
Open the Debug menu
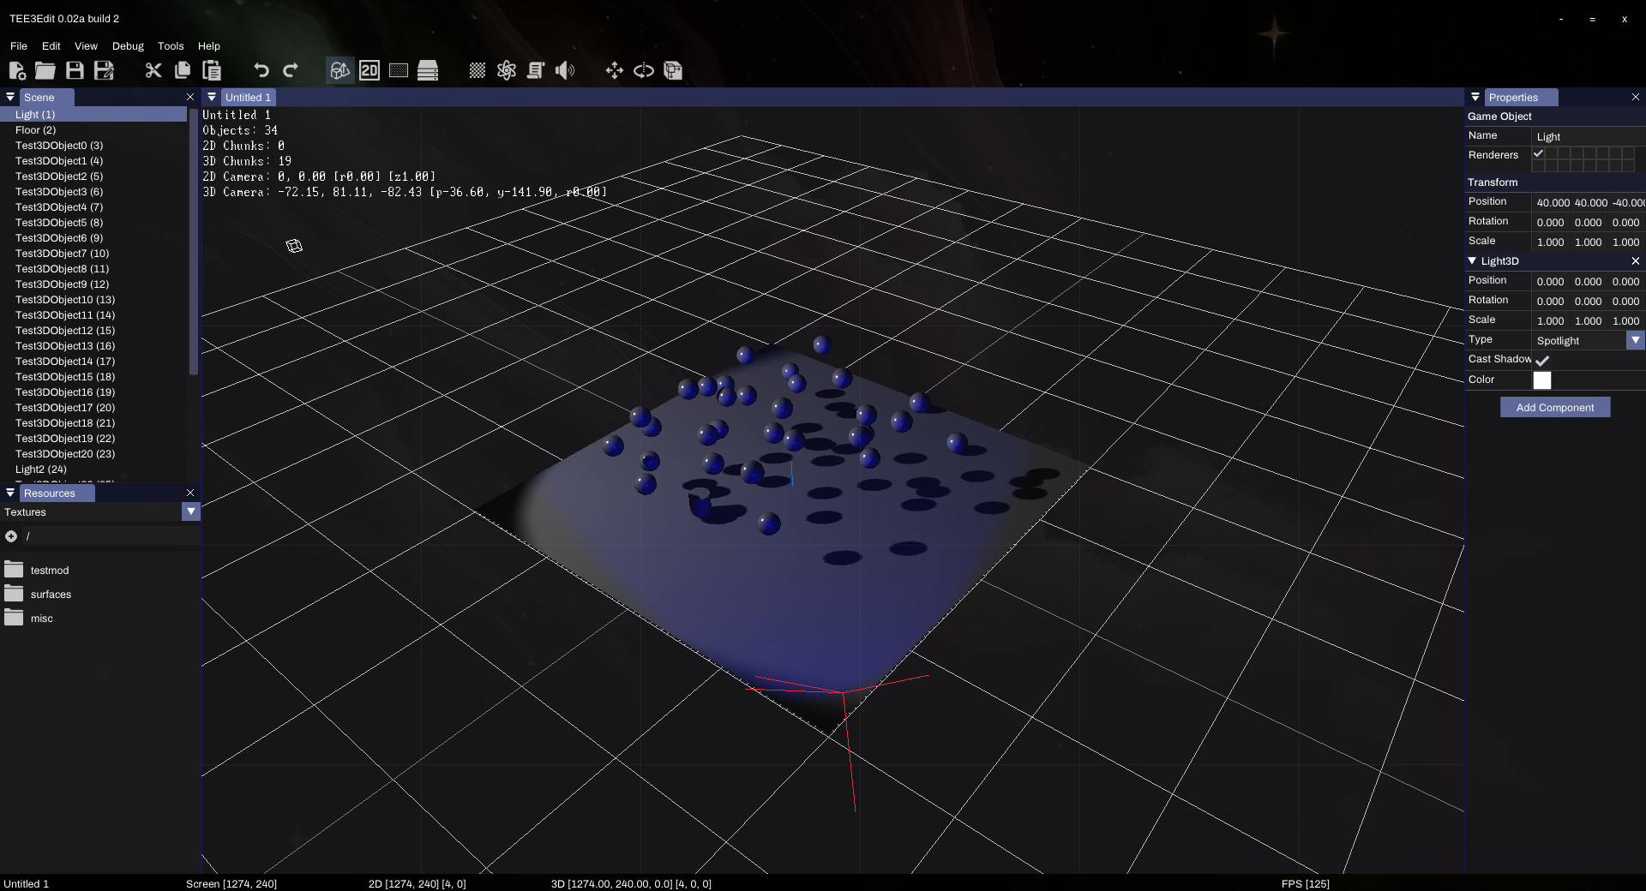[127, 46]
